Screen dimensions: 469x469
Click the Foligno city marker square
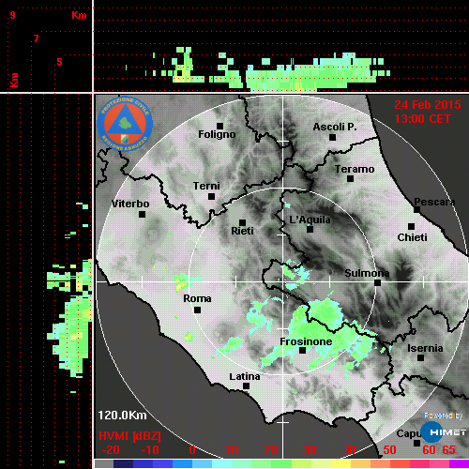click(x=219, y=126)
